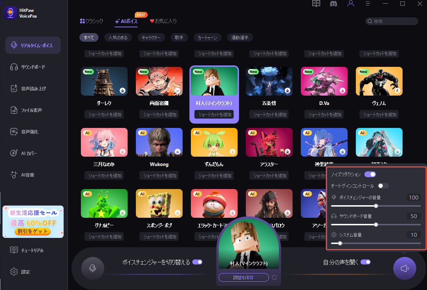This screenshot has width=427, height=290.
Task: Filter voices by カートゥーン
Action: pyautogui.click(x=207, y=37)
